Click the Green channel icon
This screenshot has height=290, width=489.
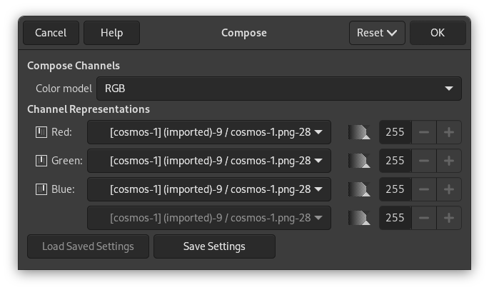coord(41,161)
